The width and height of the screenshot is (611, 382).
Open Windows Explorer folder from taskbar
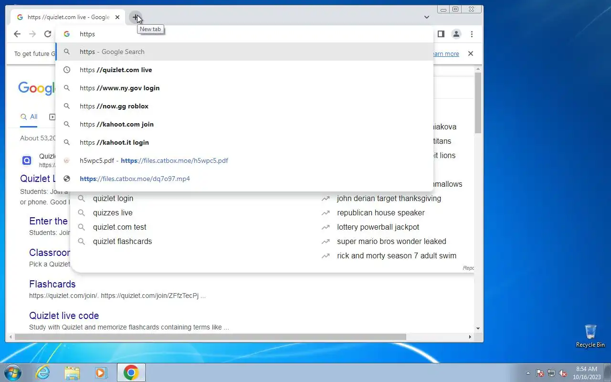(x=72, y=372)
